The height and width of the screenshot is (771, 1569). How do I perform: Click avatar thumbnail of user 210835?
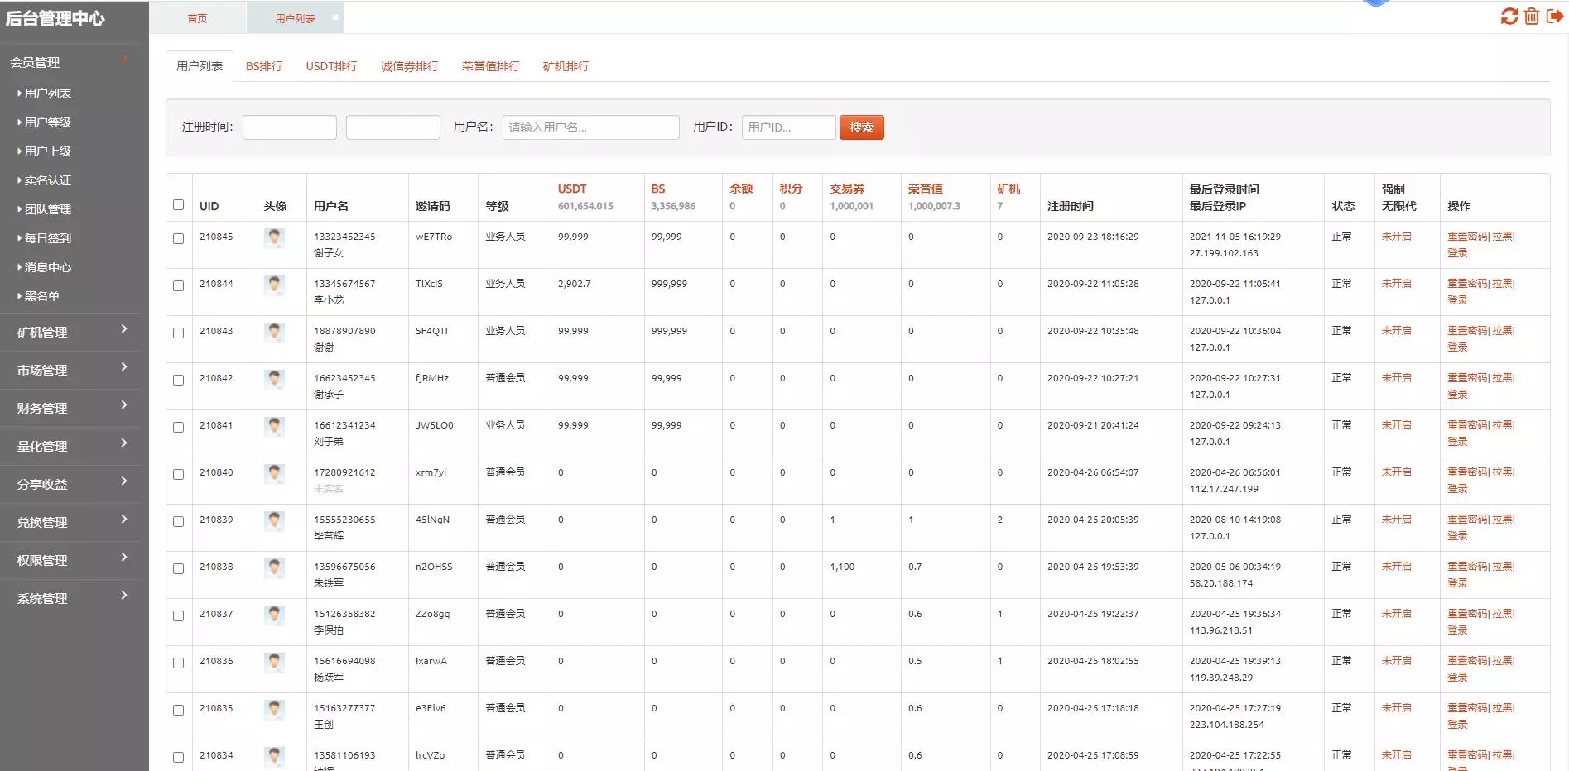pos(274,710)
